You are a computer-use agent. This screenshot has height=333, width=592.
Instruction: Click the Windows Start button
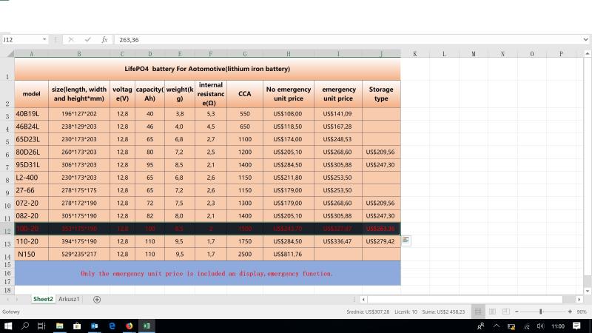point(7,326)
